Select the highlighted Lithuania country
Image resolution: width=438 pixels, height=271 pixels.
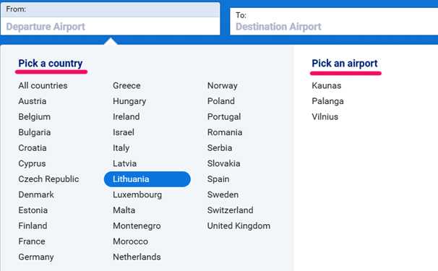[x=147, y=179]
